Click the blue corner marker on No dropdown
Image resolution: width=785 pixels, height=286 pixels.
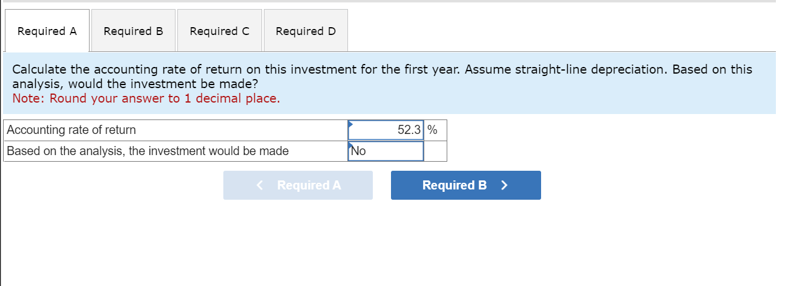coord(350,145)
